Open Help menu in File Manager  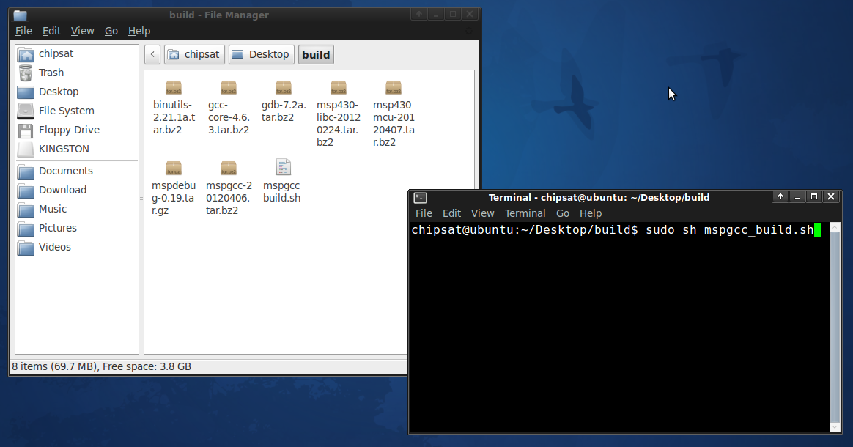tap(139, 31)
